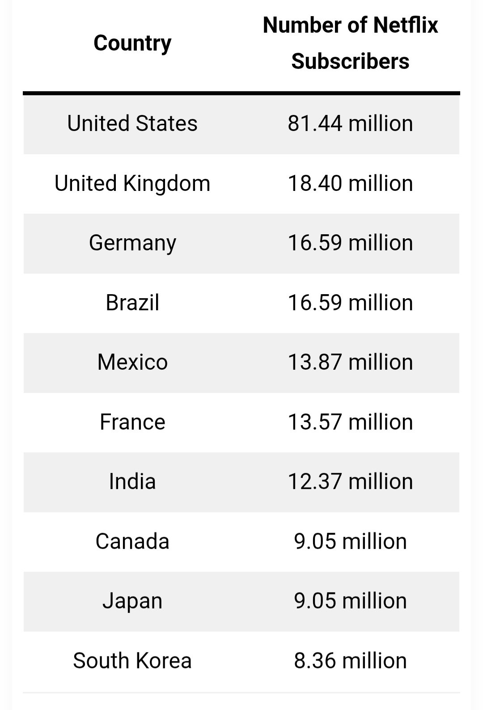
Task: Select the Germany country cell
Action: 132,243
